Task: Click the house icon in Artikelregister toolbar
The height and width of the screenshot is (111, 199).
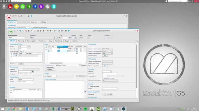Action: (x=50, y=31)
